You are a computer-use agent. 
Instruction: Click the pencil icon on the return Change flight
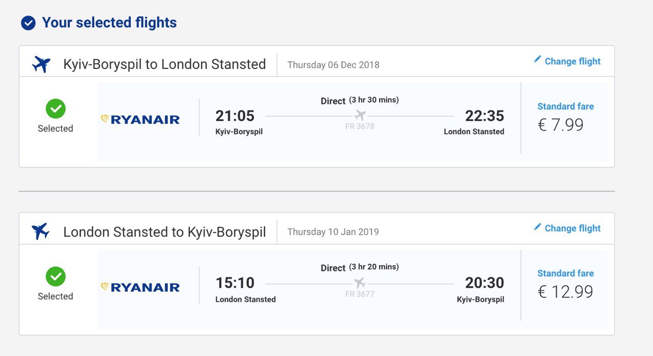pos(537,226)
